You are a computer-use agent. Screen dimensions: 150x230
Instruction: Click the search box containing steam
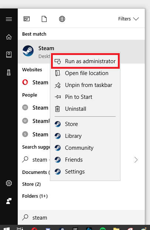point(81,217)
